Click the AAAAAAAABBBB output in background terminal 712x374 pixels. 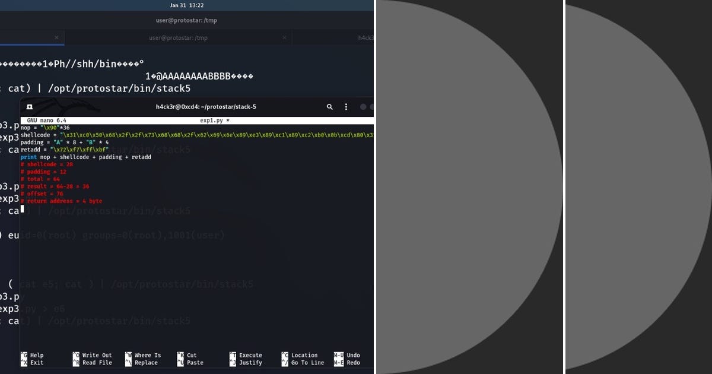(x=199, y=77)
